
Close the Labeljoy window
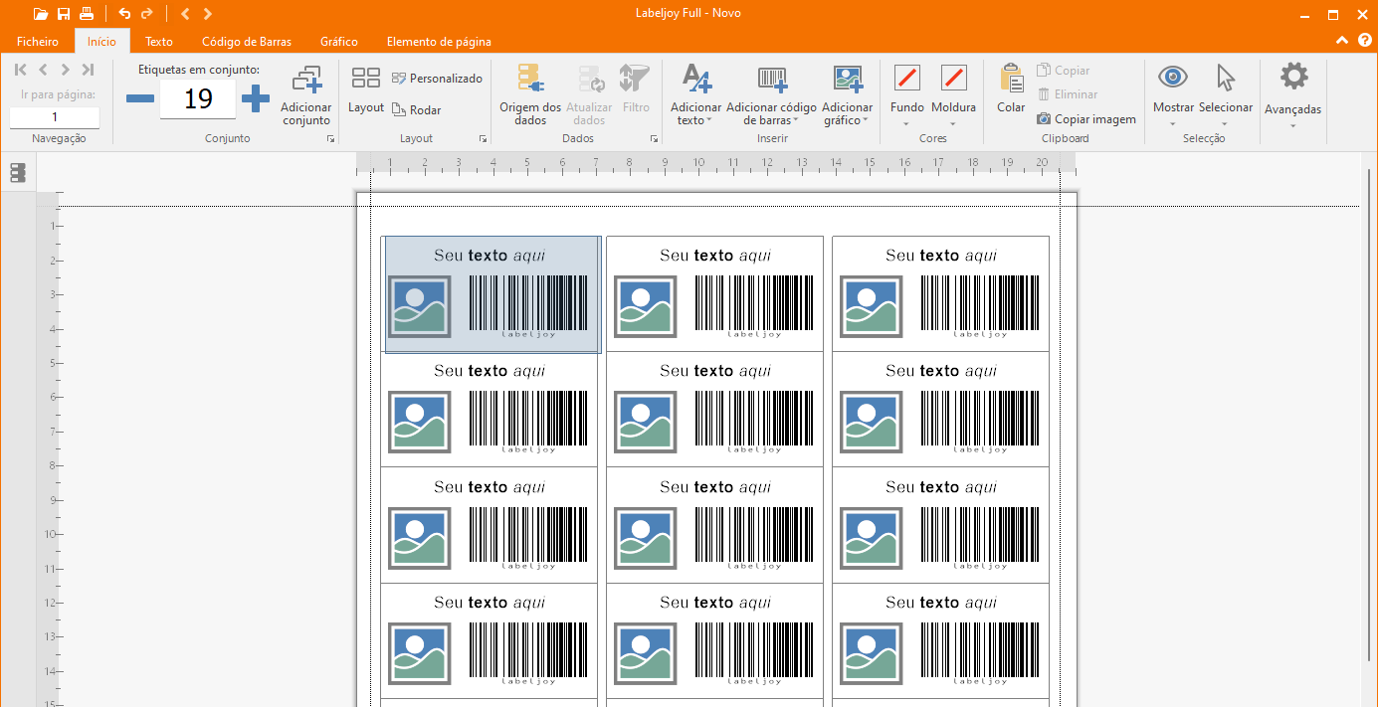pyautogui.click(x=1361, y=14)
